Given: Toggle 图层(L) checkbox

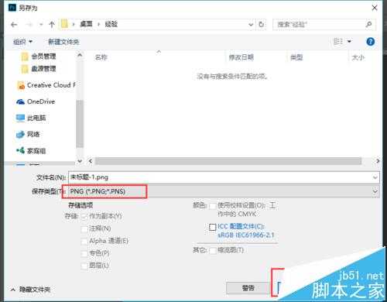Looking at the screenshot, I should click(84, 266).
